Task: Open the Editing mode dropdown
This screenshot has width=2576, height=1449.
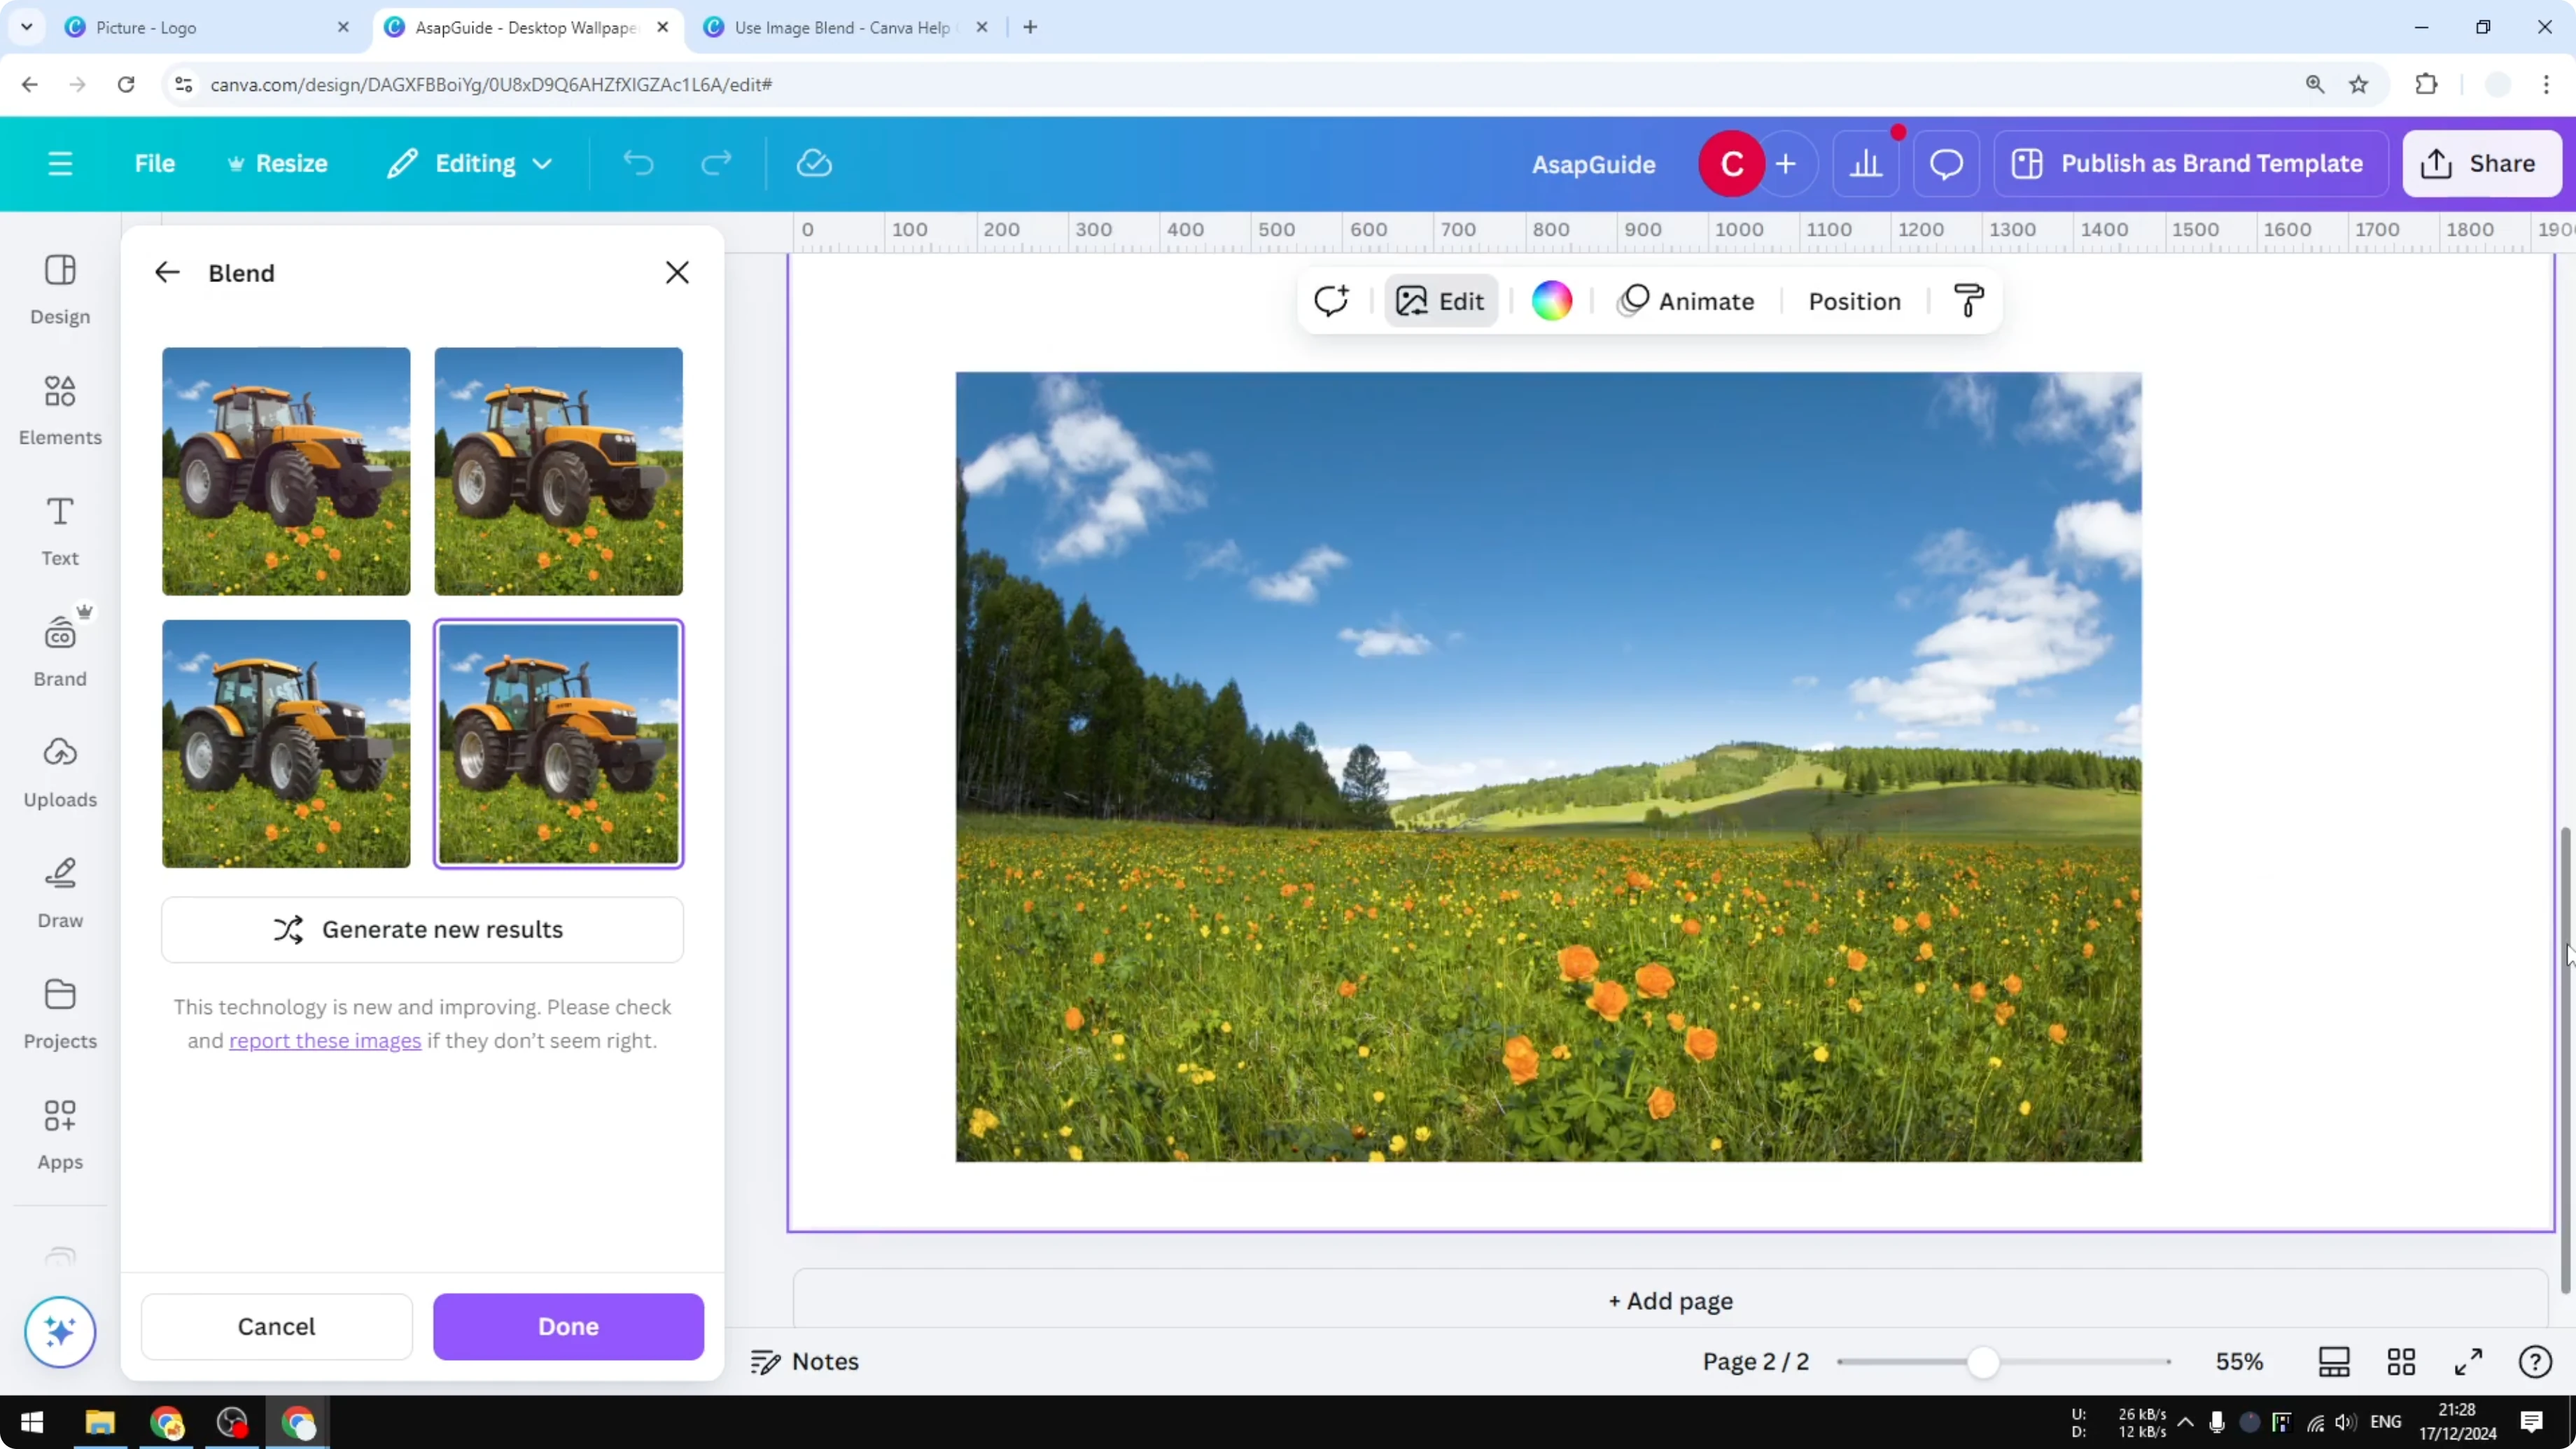Action: 469,163
